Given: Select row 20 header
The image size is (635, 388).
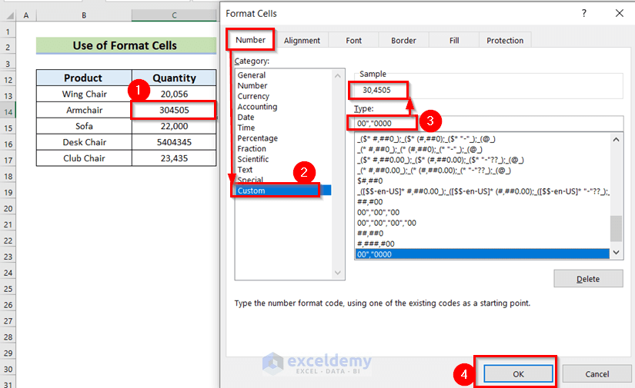Looking at the screenshot, I should point(8,208).
